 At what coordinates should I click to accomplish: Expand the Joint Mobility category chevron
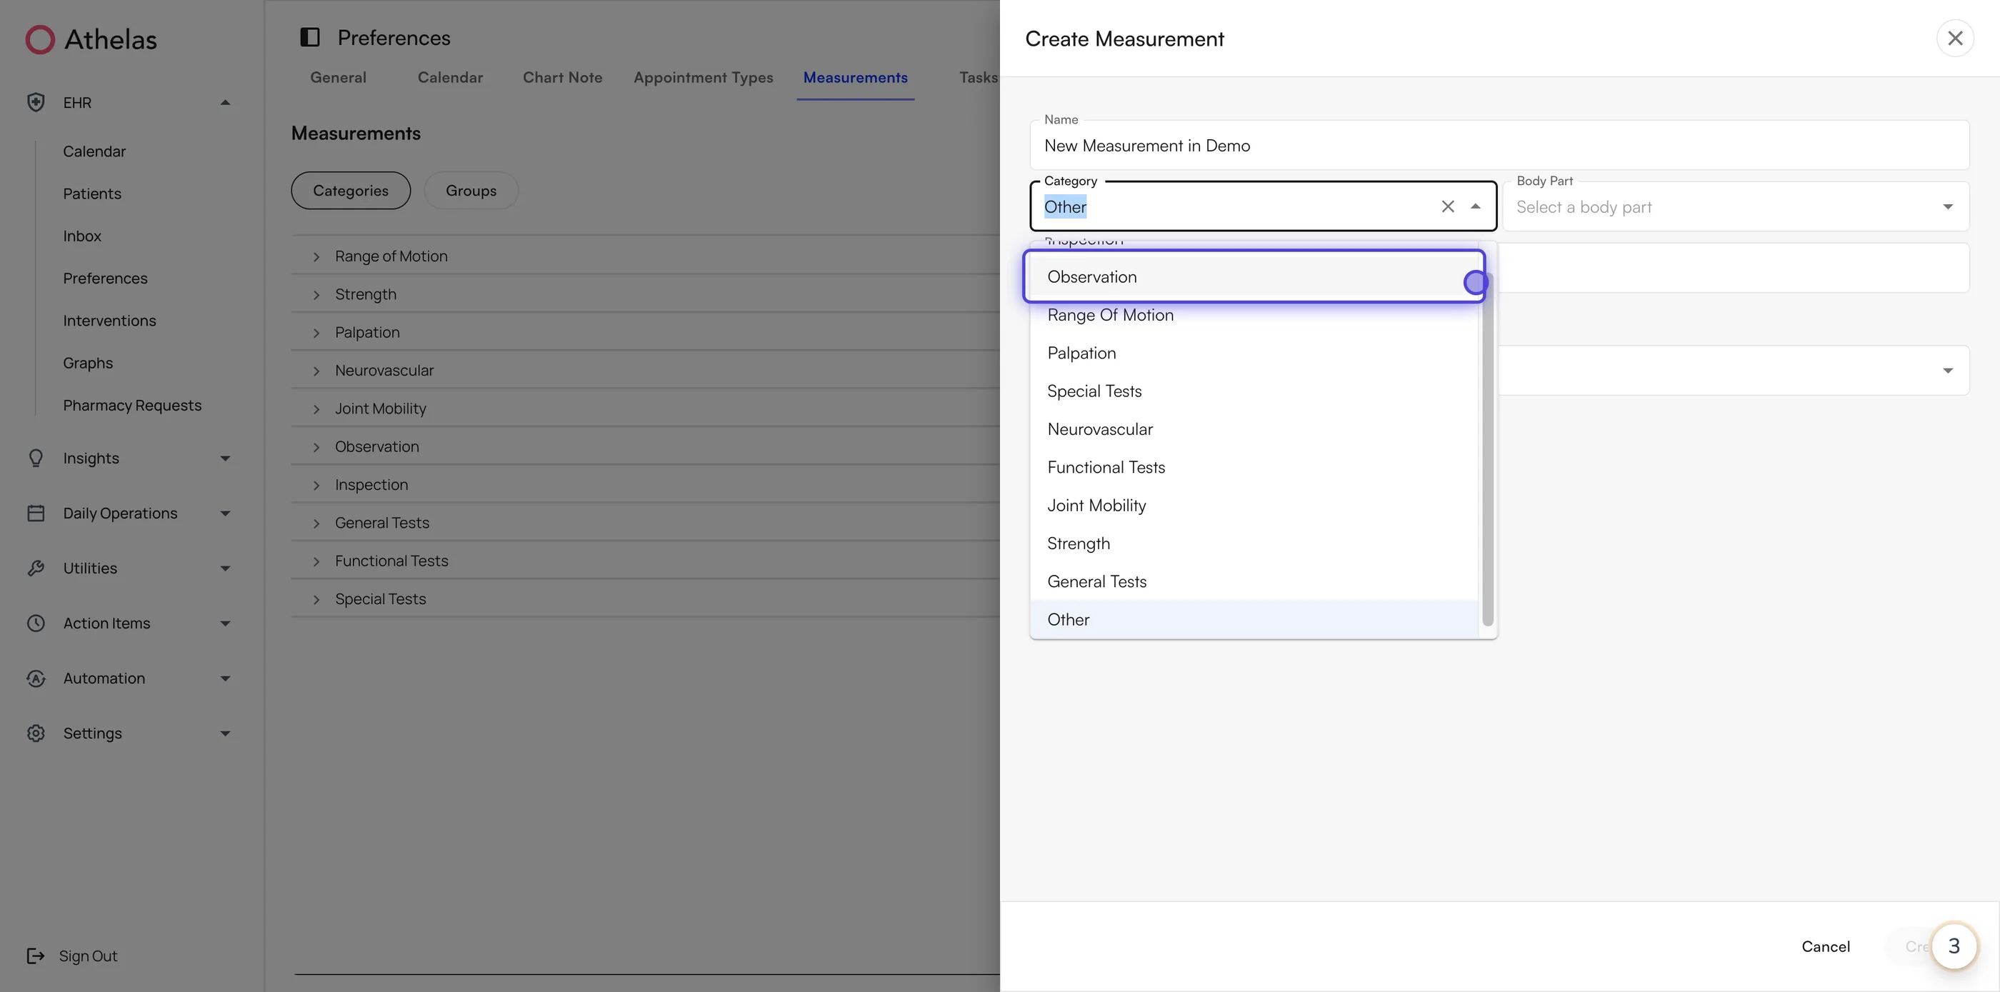(x=316, y=409)
